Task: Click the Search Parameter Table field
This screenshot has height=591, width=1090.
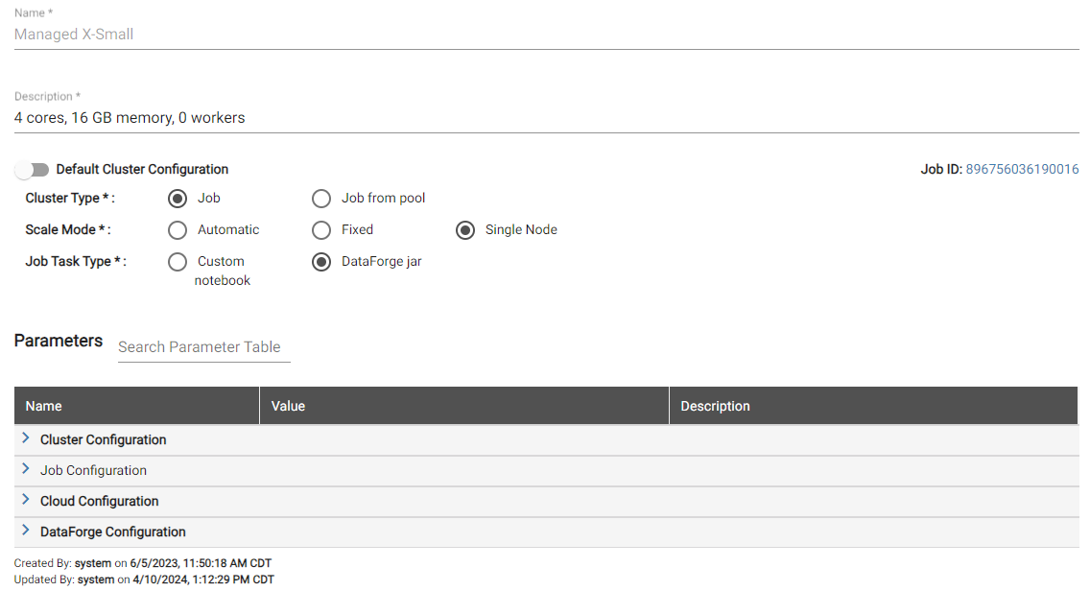Action: coord(203,347)
